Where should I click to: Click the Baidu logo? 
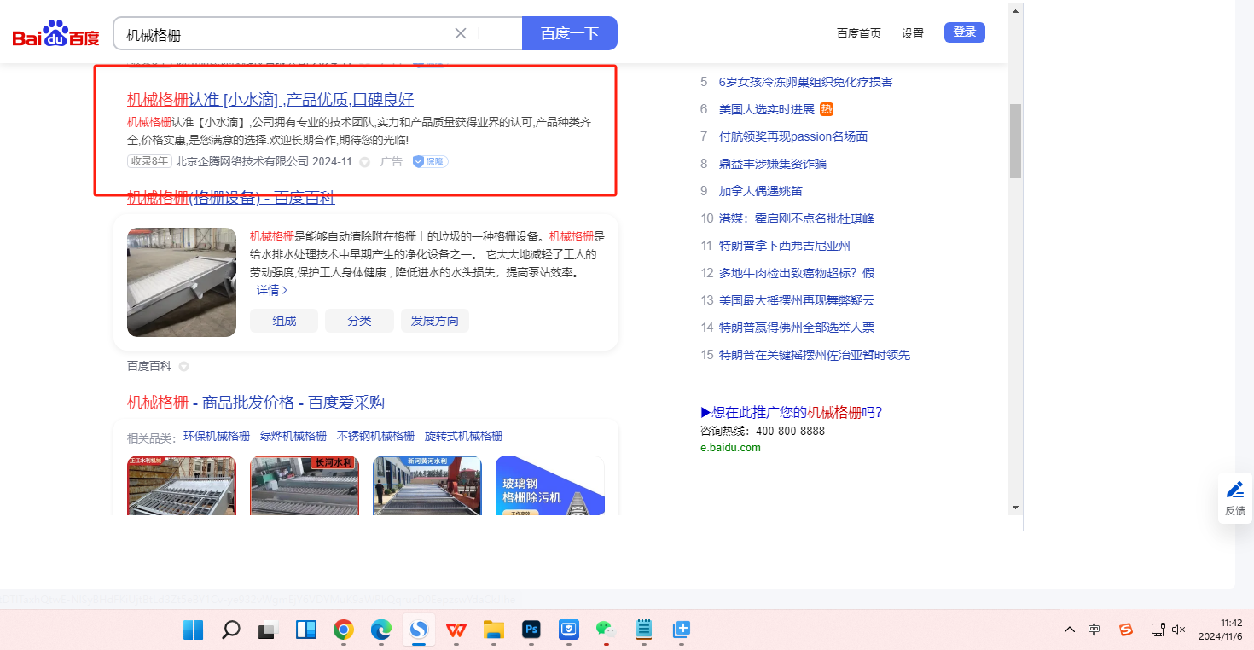pos(56,34)
